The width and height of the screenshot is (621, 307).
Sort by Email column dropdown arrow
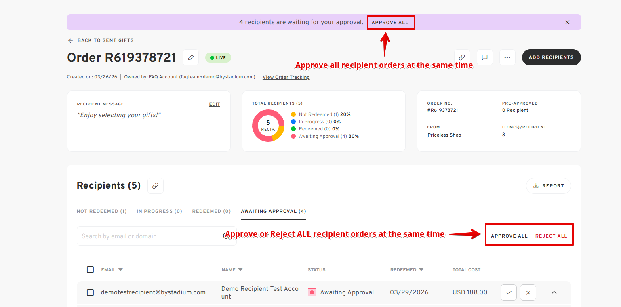click(x=120, y=269)
